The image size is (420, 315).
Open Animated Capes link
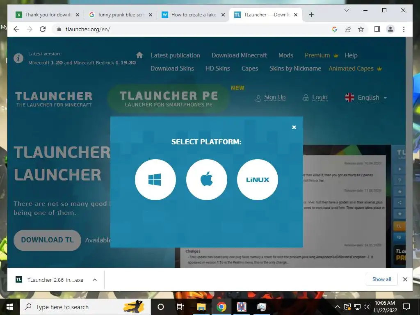355,68
